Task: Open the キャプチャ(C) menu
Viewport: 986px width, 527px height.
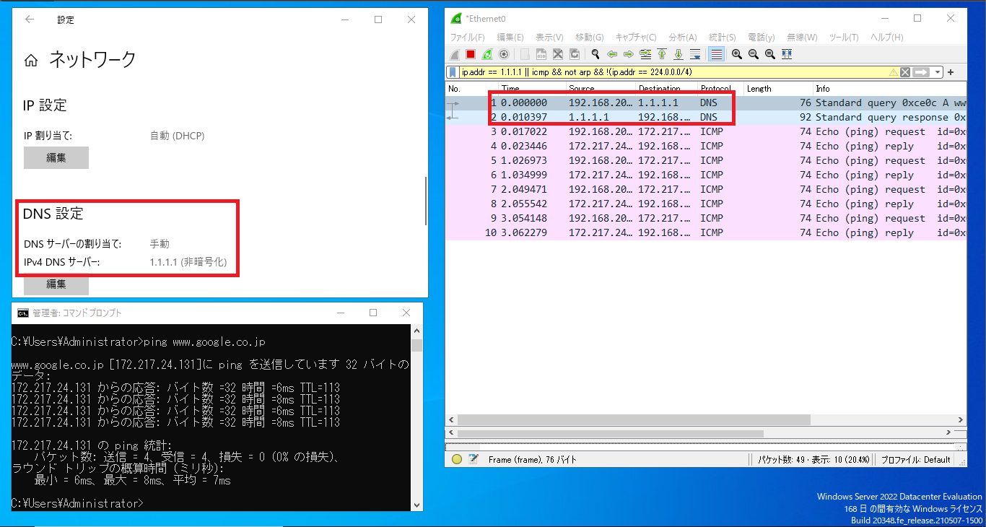Action: (635, 38)
